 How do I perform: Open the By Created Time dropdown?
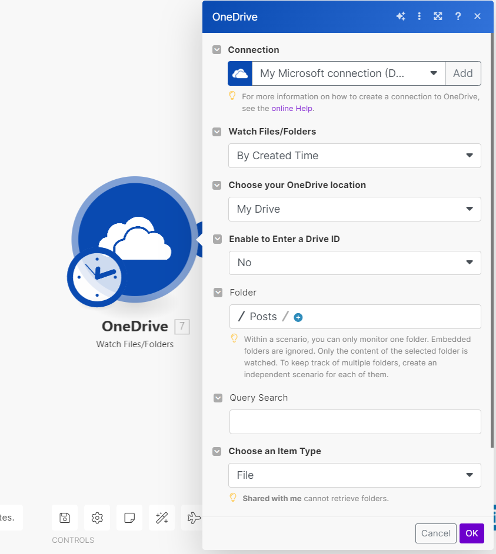[354, 156]
